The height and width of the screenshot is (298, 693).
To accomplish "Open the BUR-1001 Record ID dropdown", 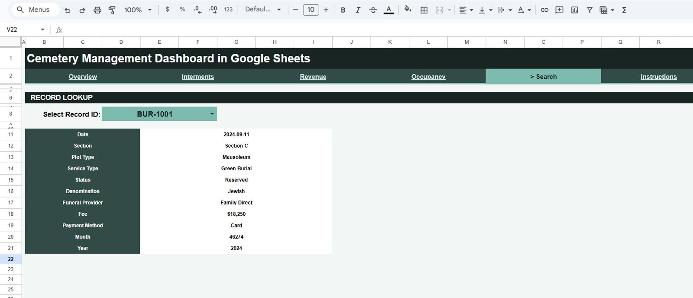I will pyautogui.click(x=212, y=114).
